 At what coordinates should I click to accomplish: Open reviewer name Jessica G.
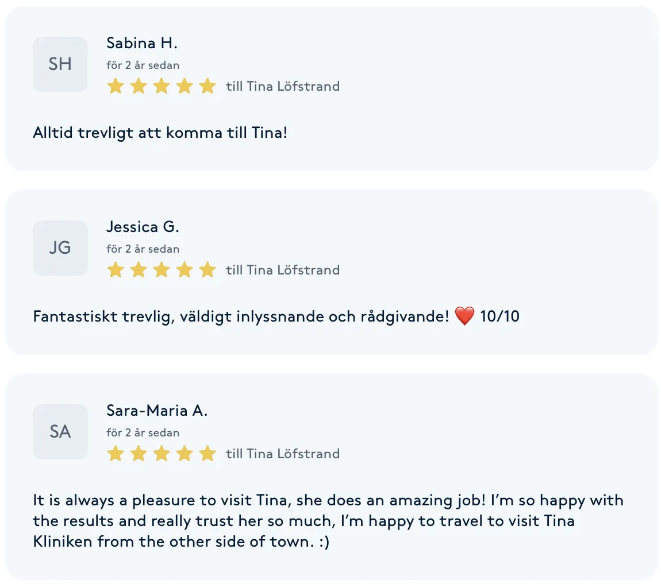pyautogui.click(x=143, y=227)
